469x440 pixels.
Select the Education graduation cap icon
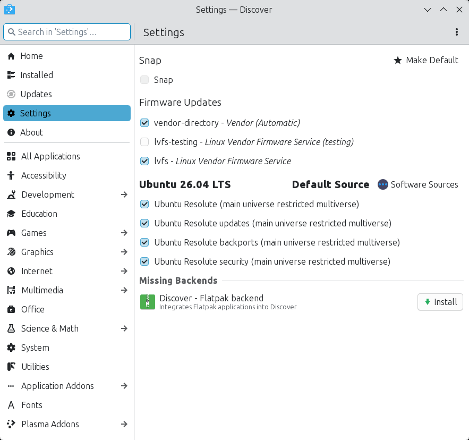pos(11,214)
